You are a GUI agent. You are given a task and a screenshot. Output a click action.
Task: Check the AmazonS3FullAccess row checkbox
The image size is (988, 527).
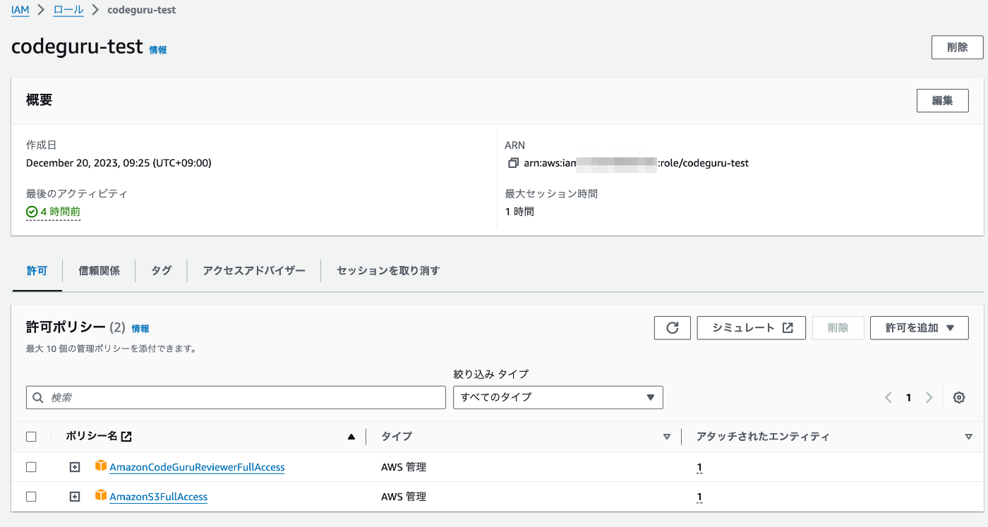[x=31, y=497]
